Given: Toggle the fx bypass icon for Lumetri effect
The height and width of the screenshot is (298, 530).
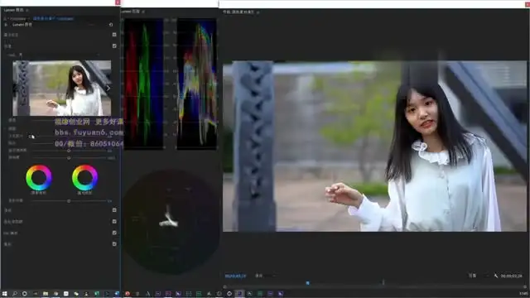Looking at the screenshot, I should (6, 25).
